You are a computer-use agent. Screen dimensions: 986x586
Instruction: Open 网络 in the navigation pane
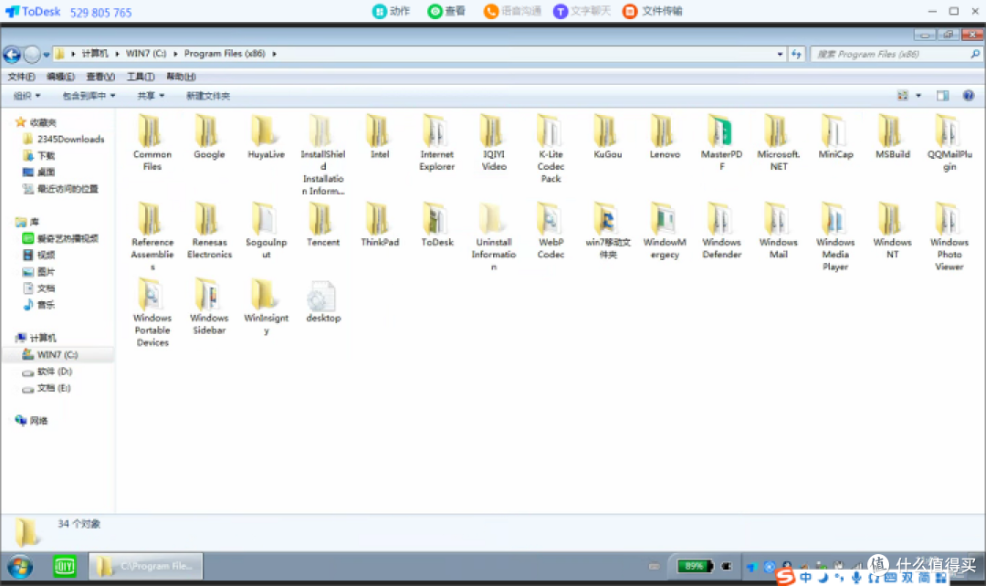pyautogui.click(x=31, y=421)
